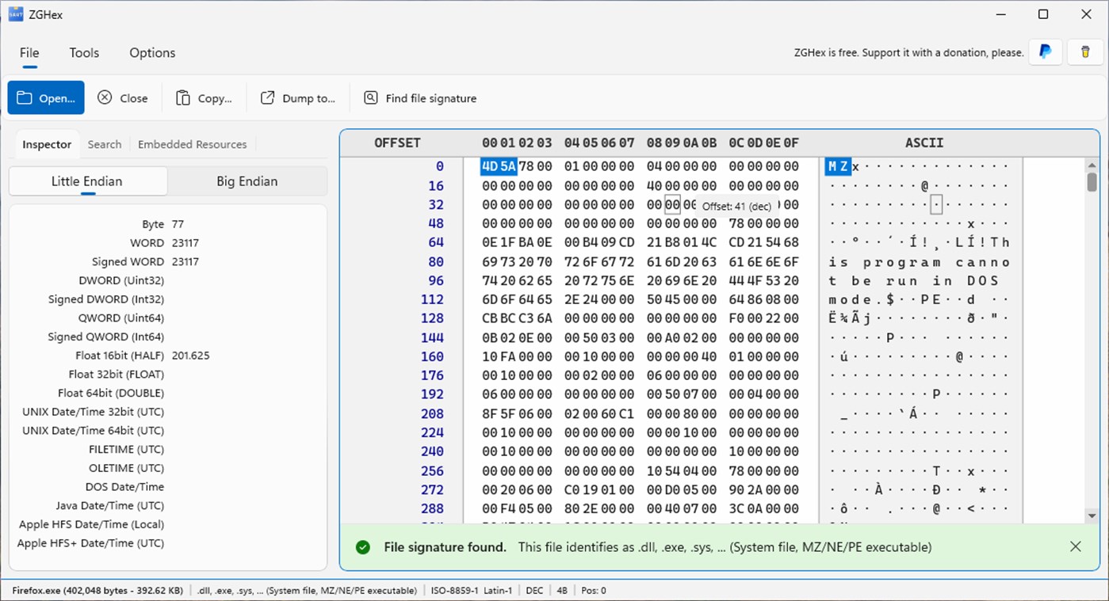Click the Dump to... toolbar button

click(298, 98)
